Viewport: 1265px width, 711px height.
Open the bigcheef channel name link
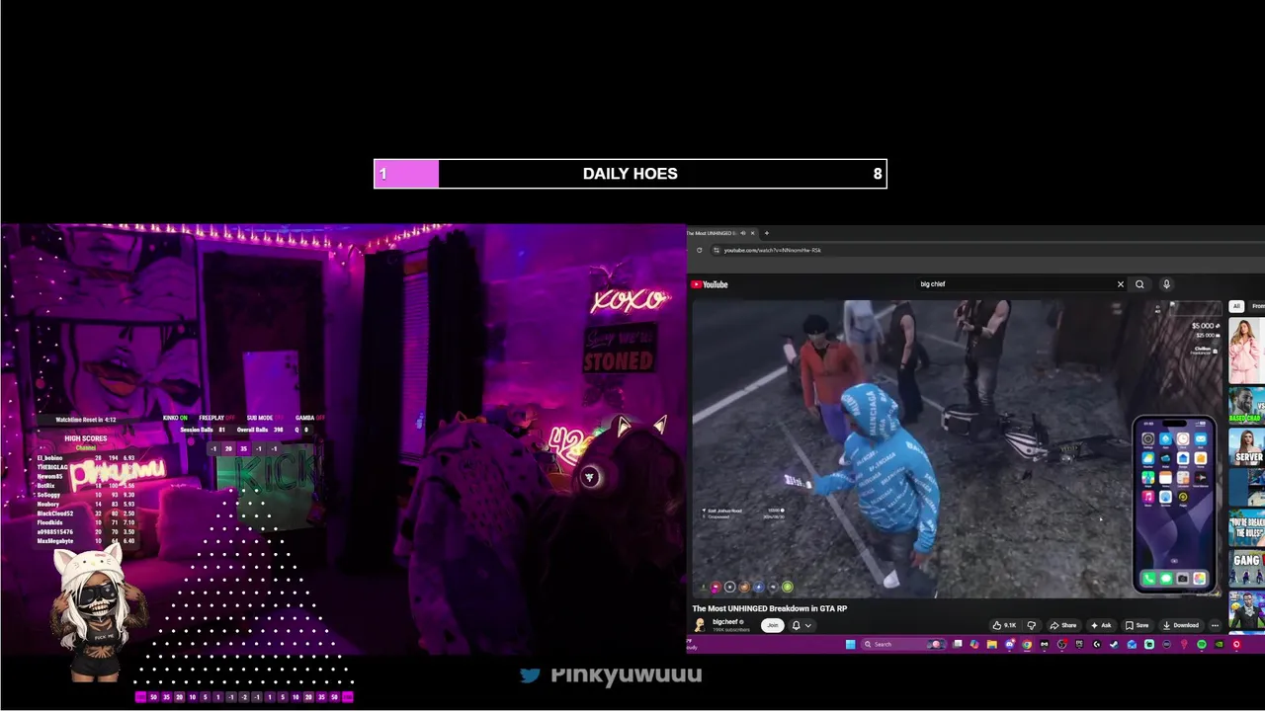coord(725,622)
